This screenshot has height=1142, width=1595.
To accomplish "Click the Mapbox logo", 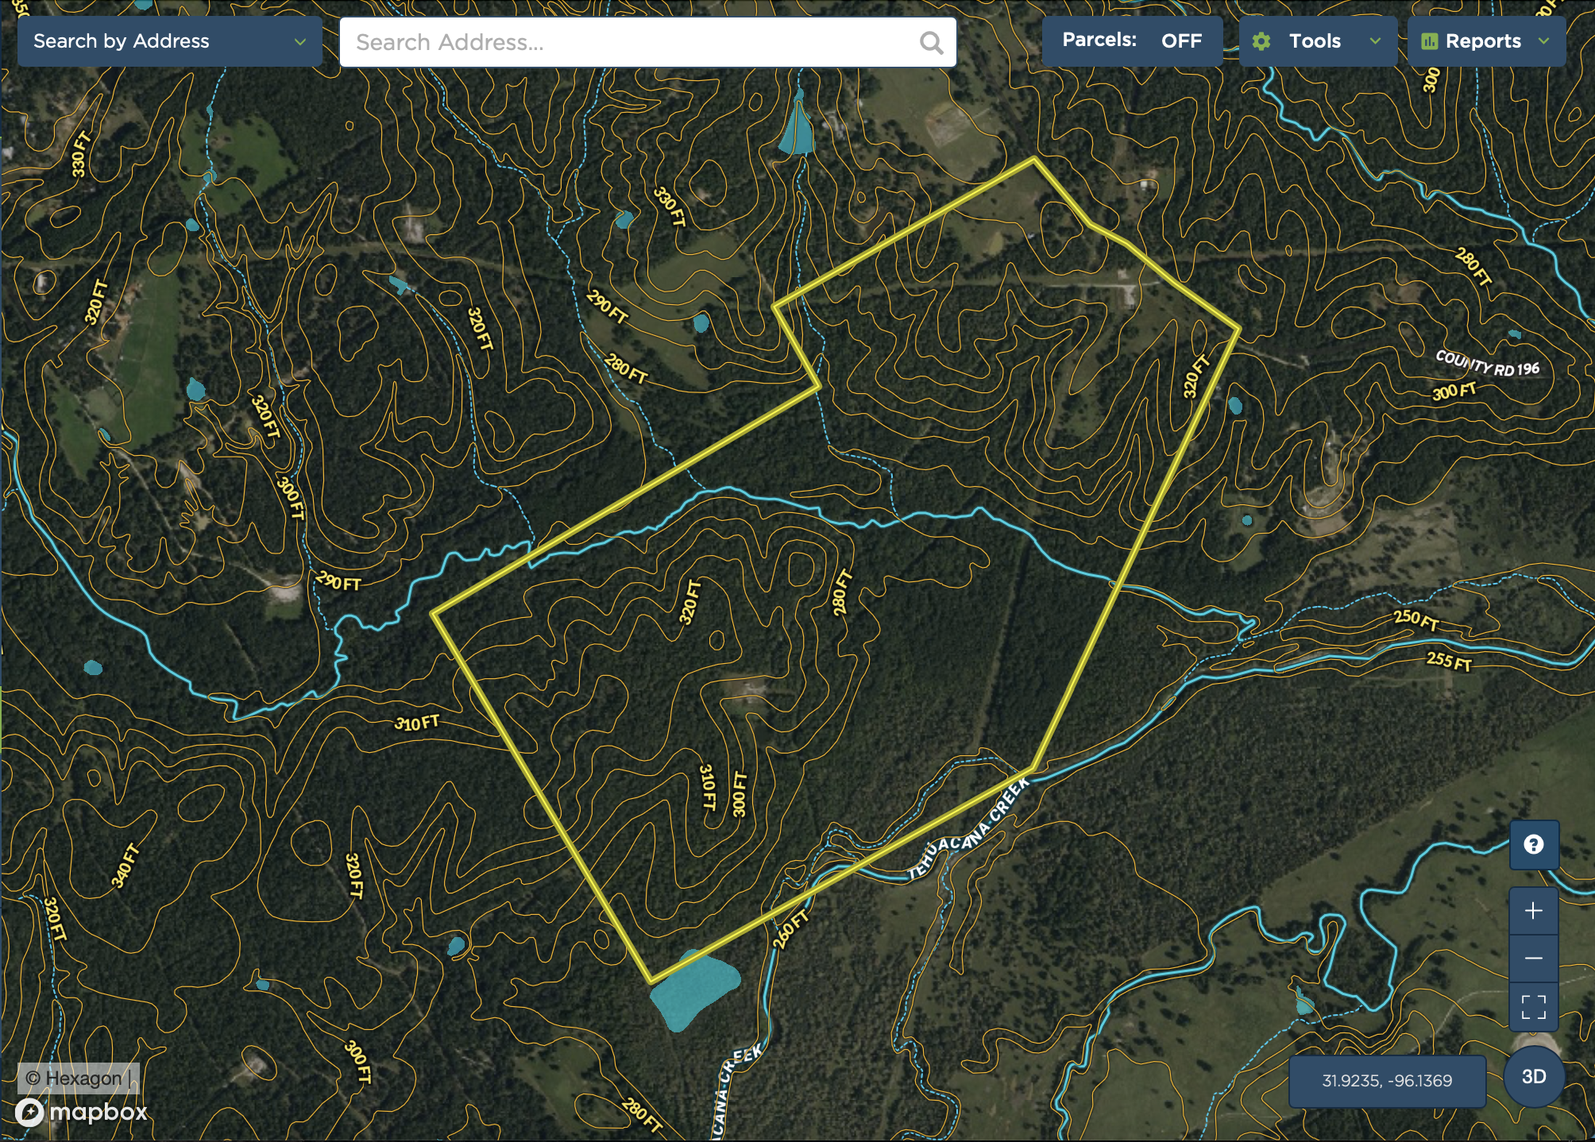I will tap(82, 1112).
